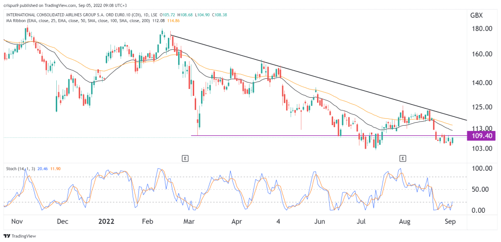The image size is (501, 242).
Task: Click the orange 114.86 EMA value
Action: coord(173,20)
